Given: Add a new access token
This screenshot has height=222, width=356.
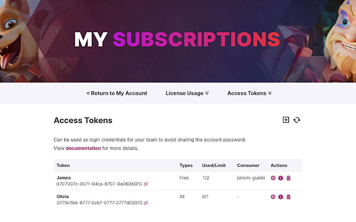Looking at the screenshot, I should (x=286, y=120).
